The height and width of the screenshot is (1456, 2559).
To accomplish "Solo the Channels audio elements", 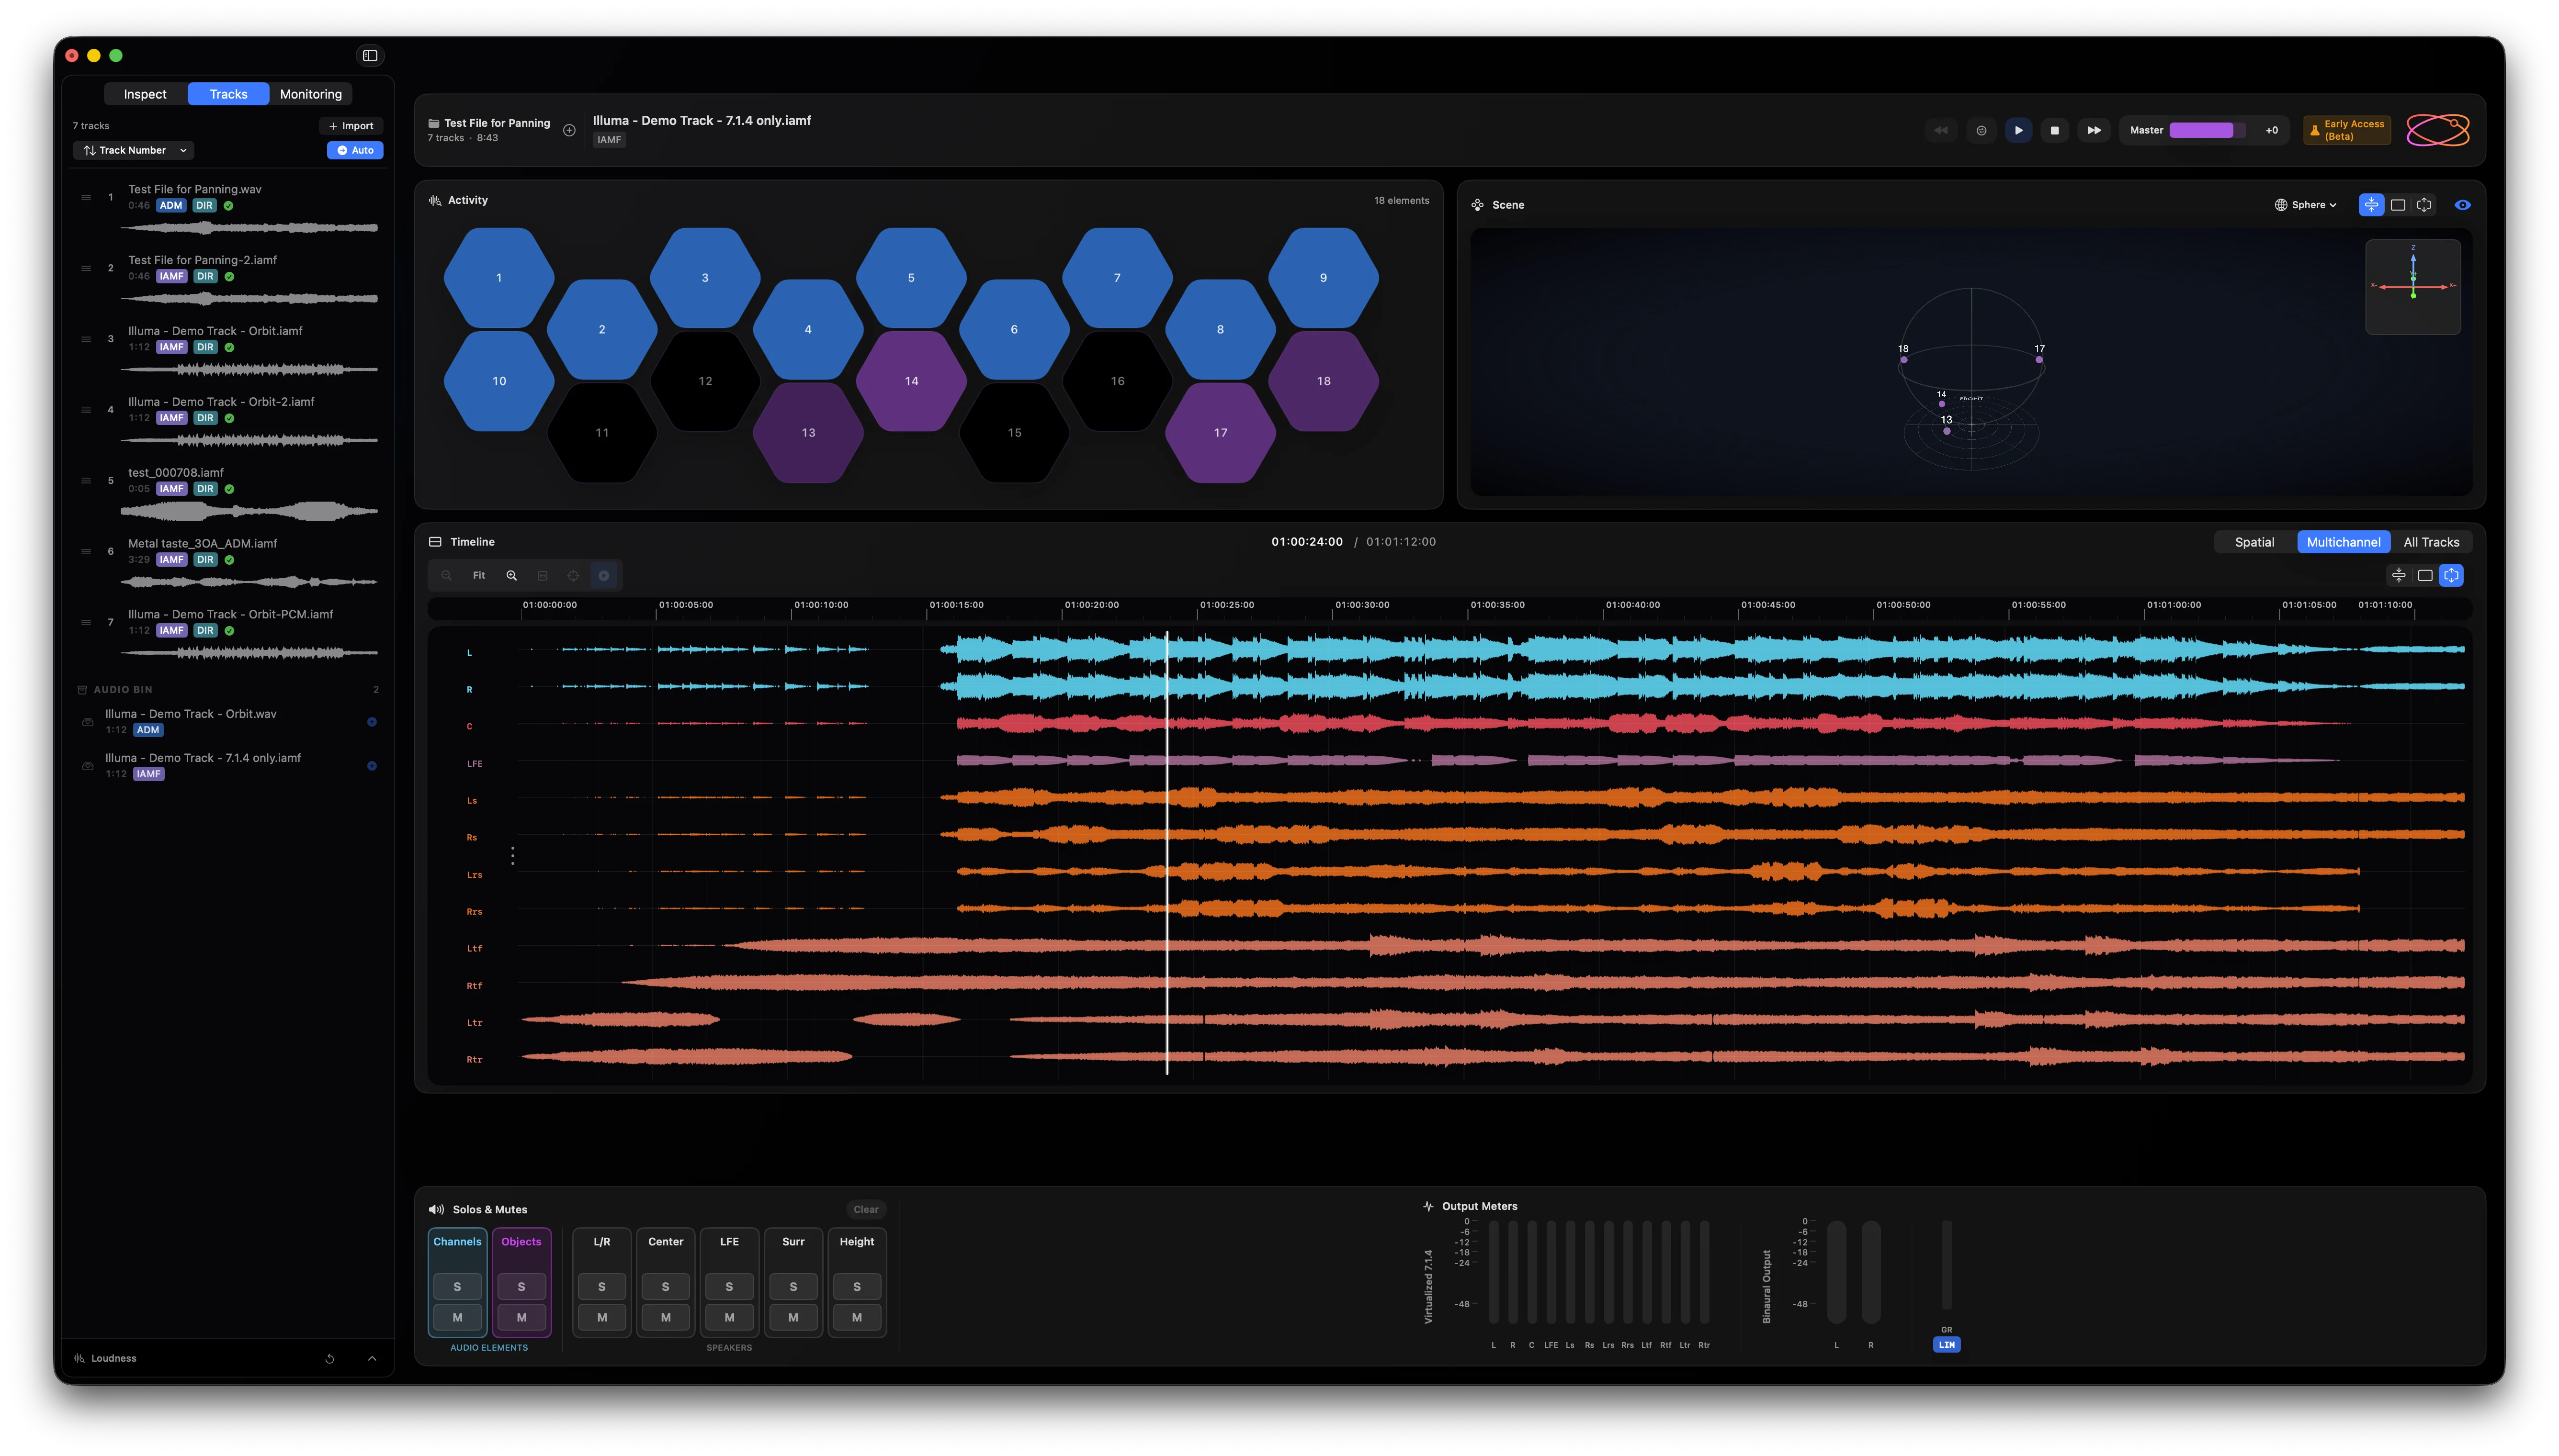I will click(457, 1286).
